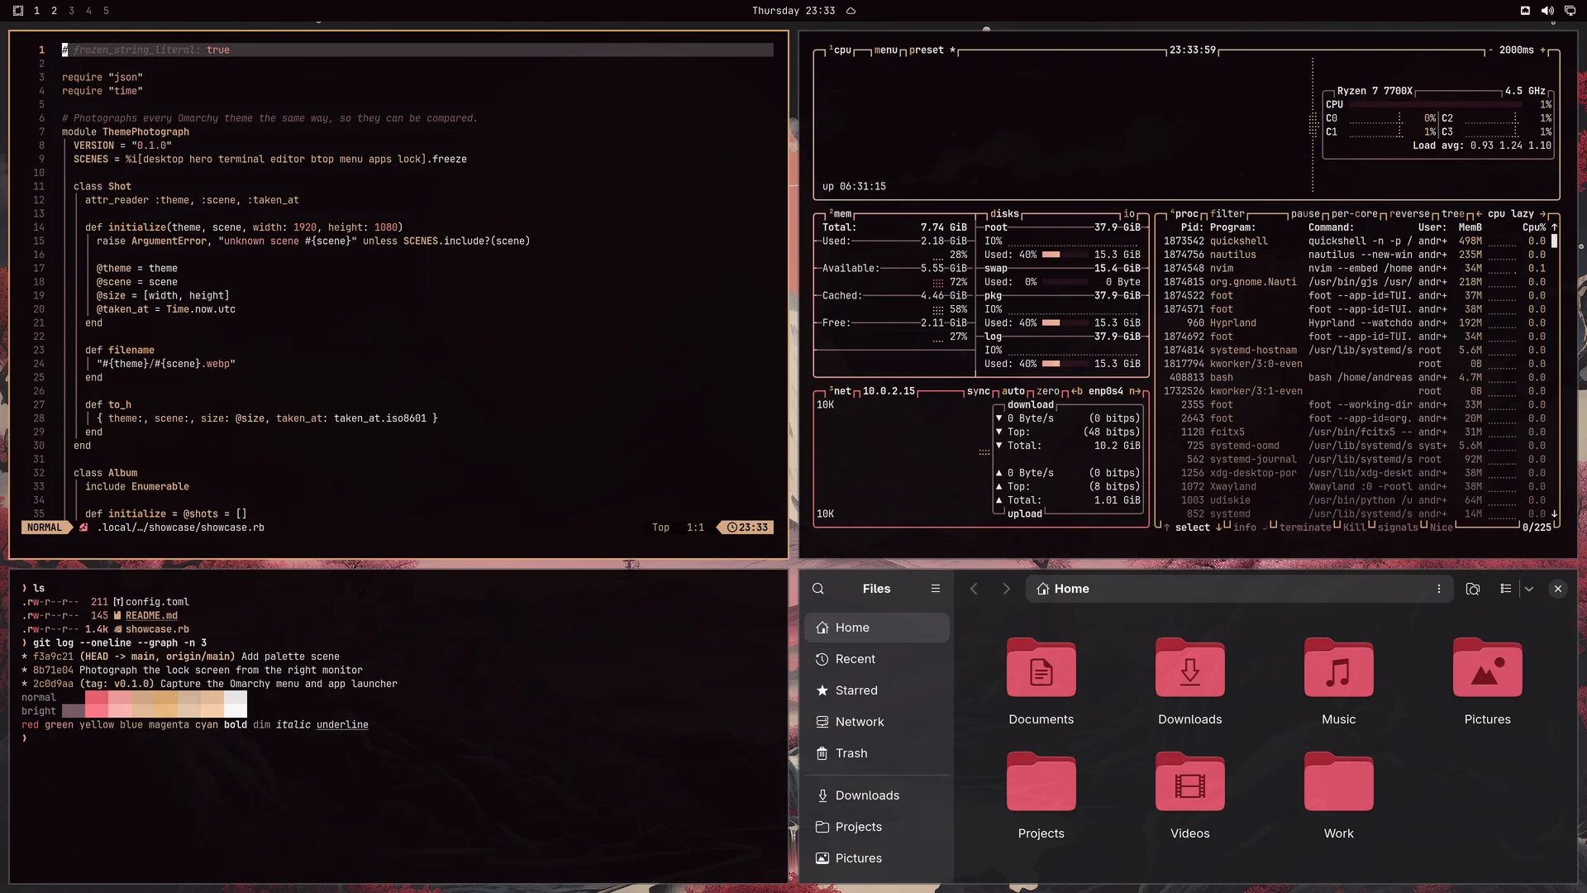Switch to workspace 4 in top bar
The width and height of the screenshot is (1587, 893).
point(88,11)
